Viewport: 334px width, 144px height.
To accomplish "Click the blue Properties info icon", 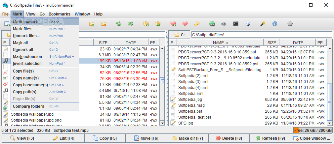I will click(x=275, y=24).
